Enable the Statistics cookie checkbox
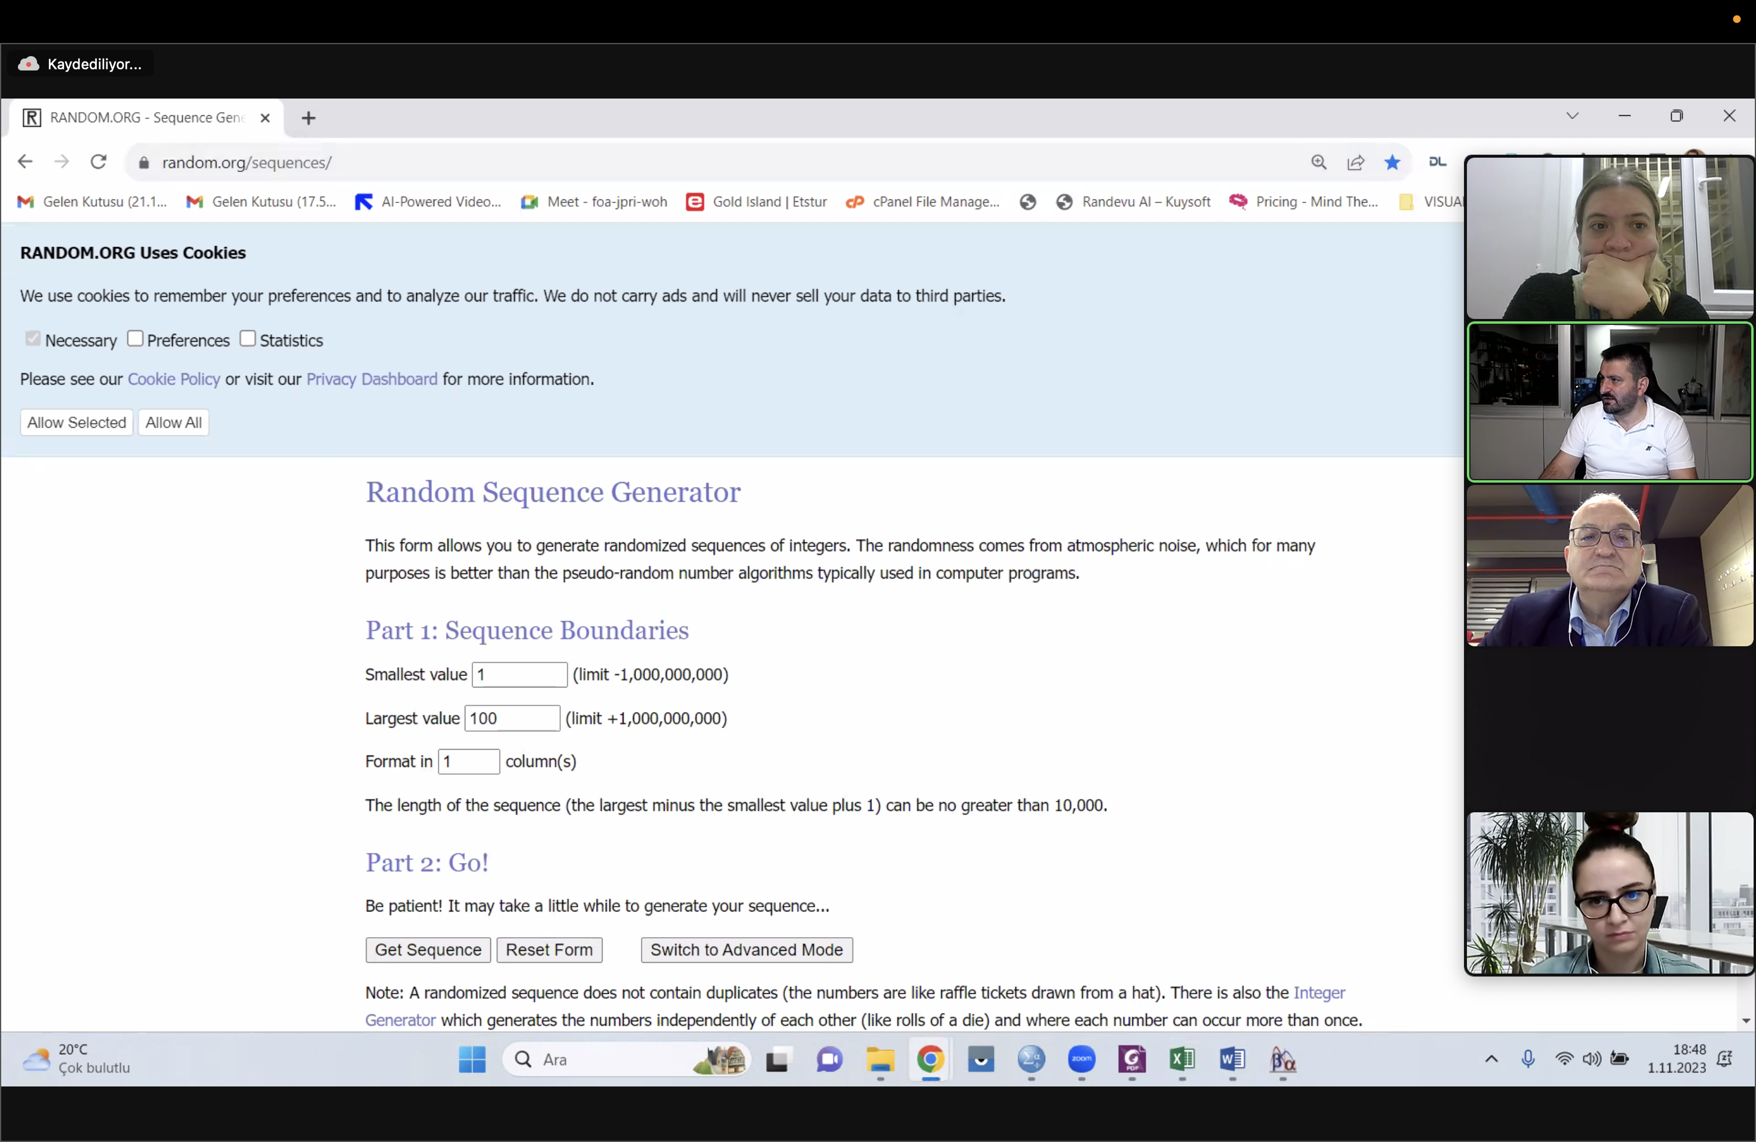 pos(247,338)
